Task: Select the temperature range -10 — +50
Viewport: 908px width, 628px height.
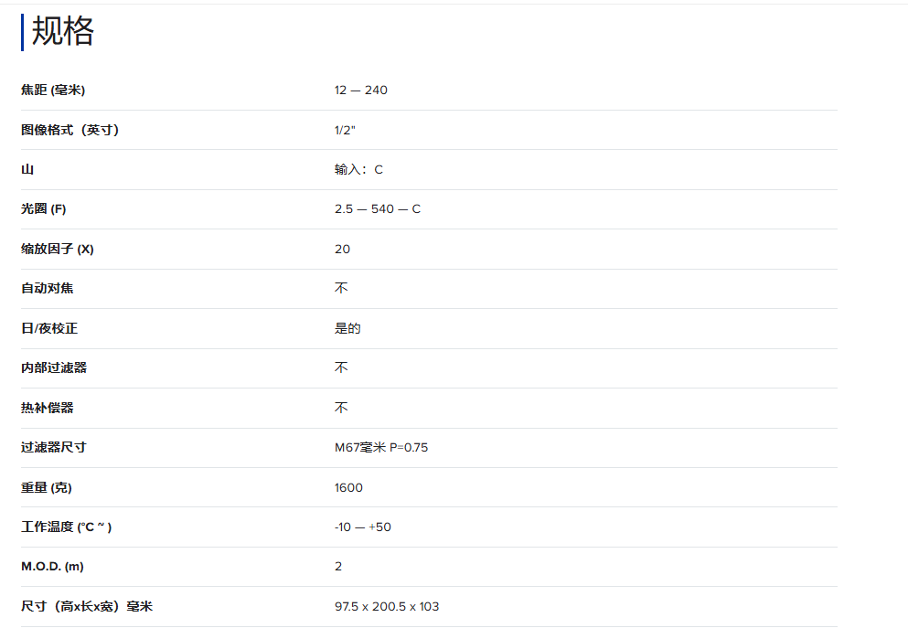Action: pos(362,527)
